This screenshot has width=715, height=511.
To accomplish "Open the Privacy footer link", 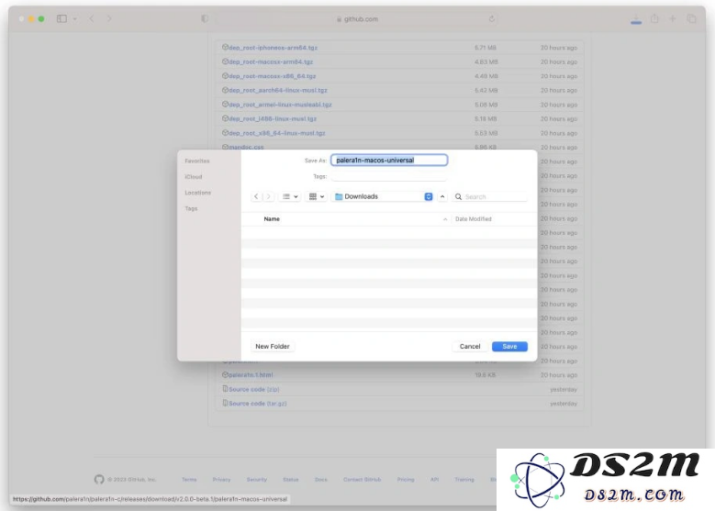I will tap(221, 480).
